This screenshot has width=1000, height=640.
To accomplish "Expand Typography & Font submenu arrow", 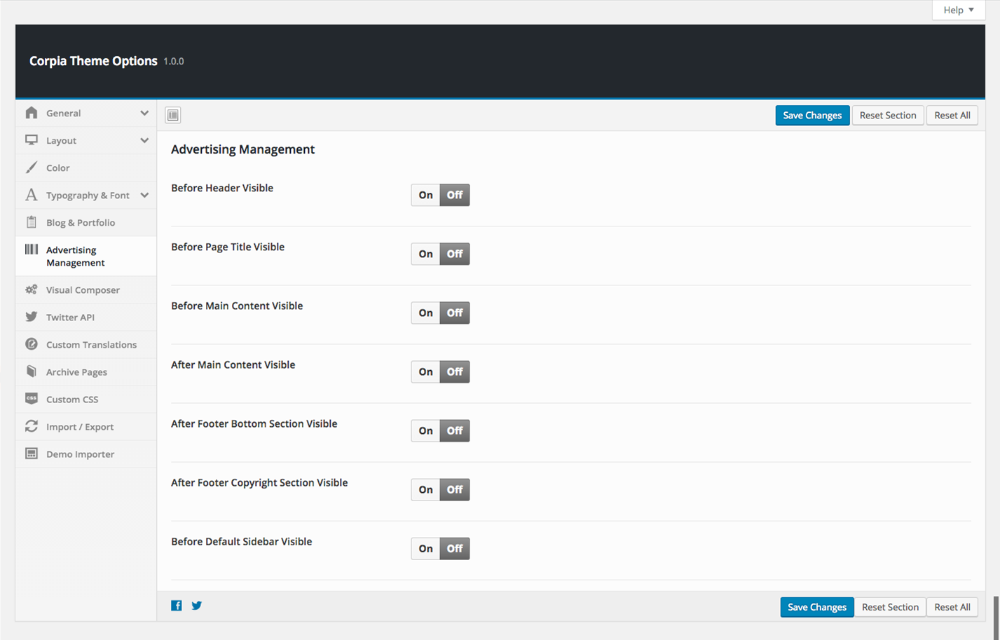I will 144,195.
